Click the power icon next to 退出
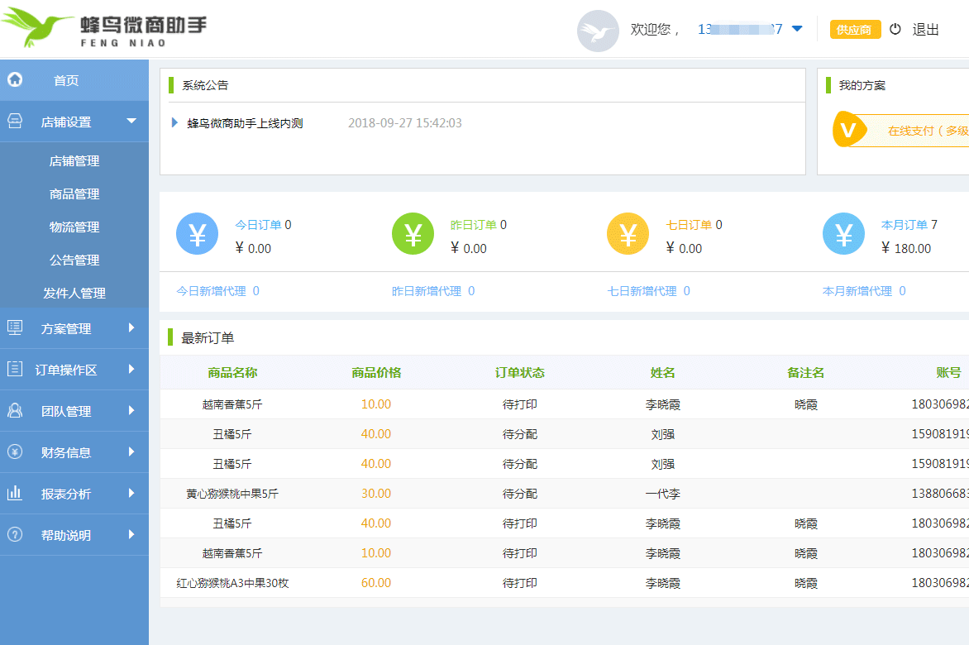This screenshot has height=645, width=969. click(x=895, y=29)
